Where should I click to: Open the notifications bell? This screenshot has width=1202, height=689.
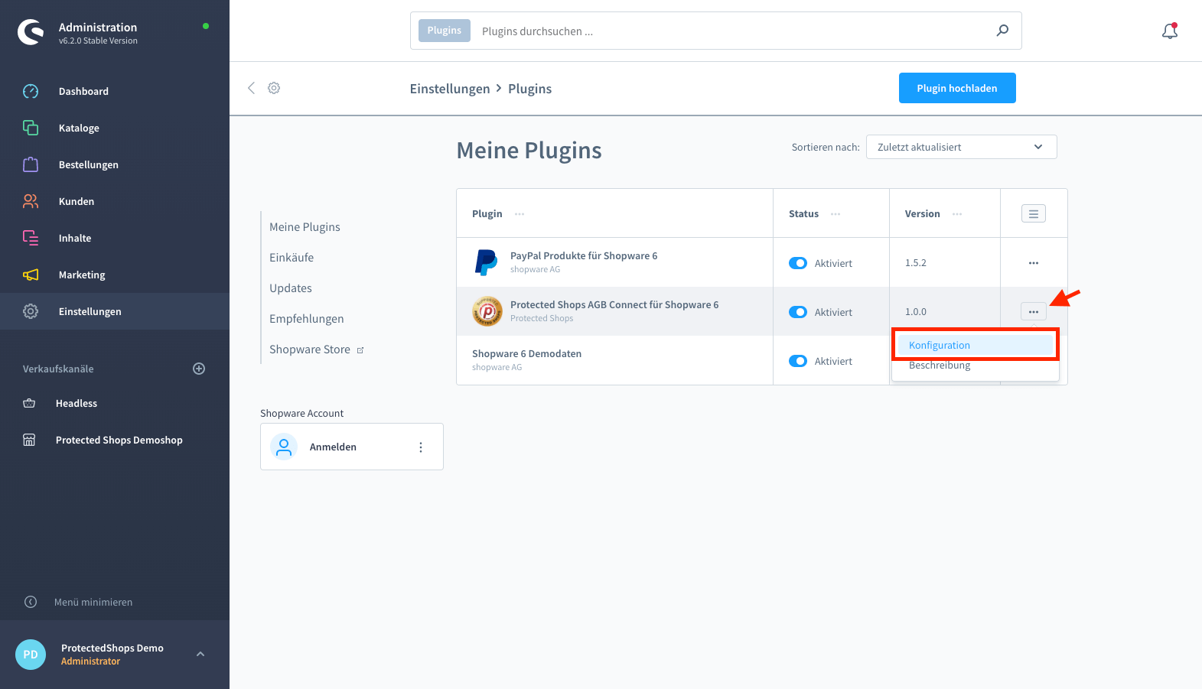(x=1169, y=31)
